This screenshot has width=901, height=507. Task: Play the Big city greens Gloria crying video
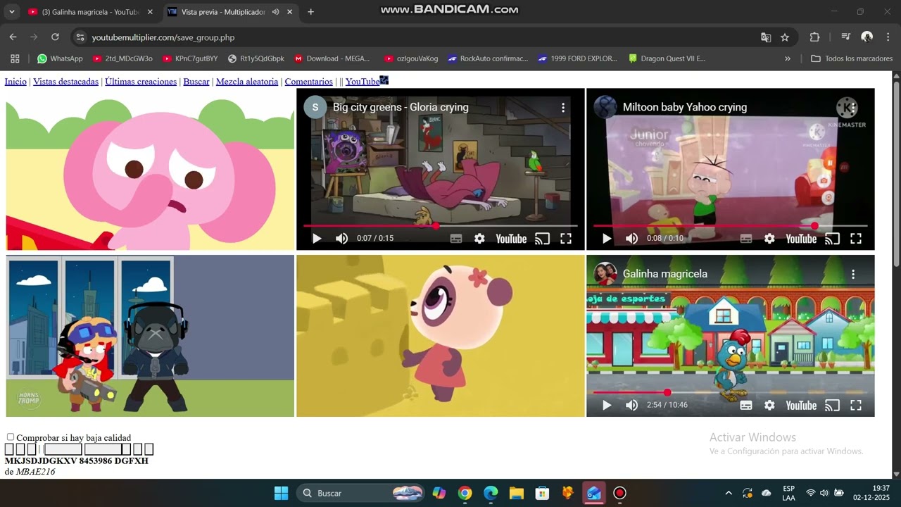[x=317, y=239]
